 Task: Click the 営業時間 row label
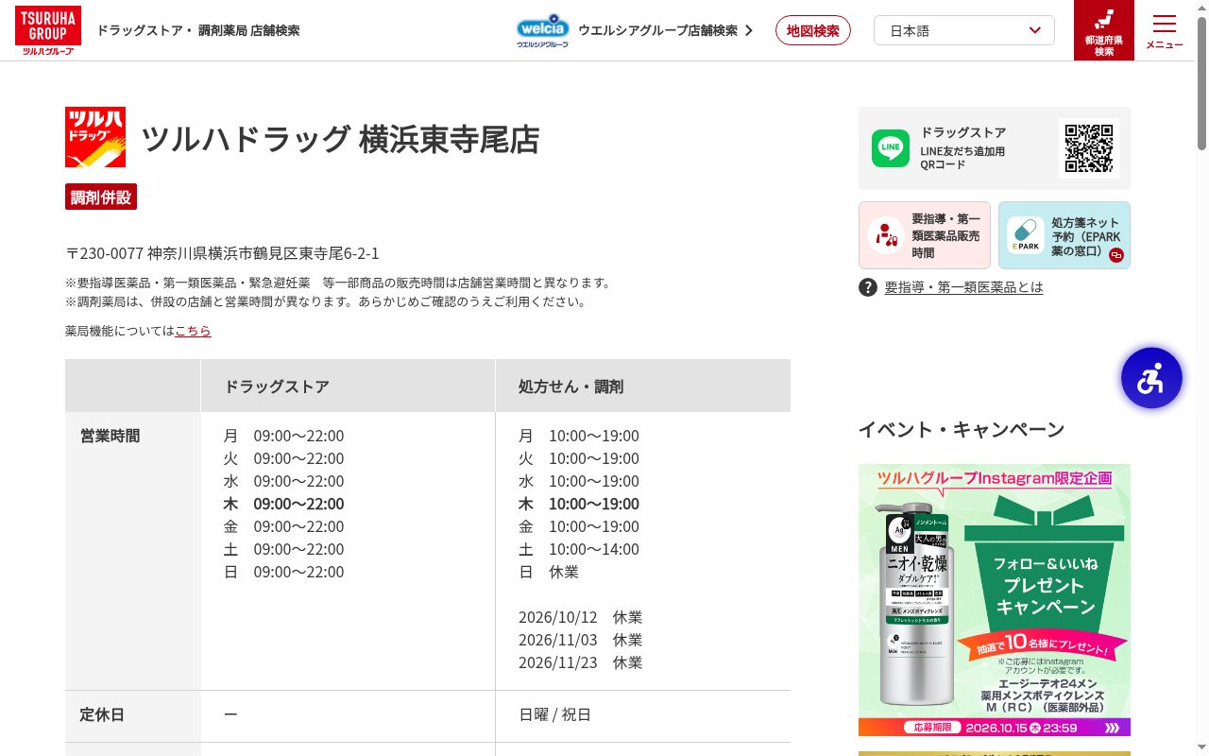[110, 436]
